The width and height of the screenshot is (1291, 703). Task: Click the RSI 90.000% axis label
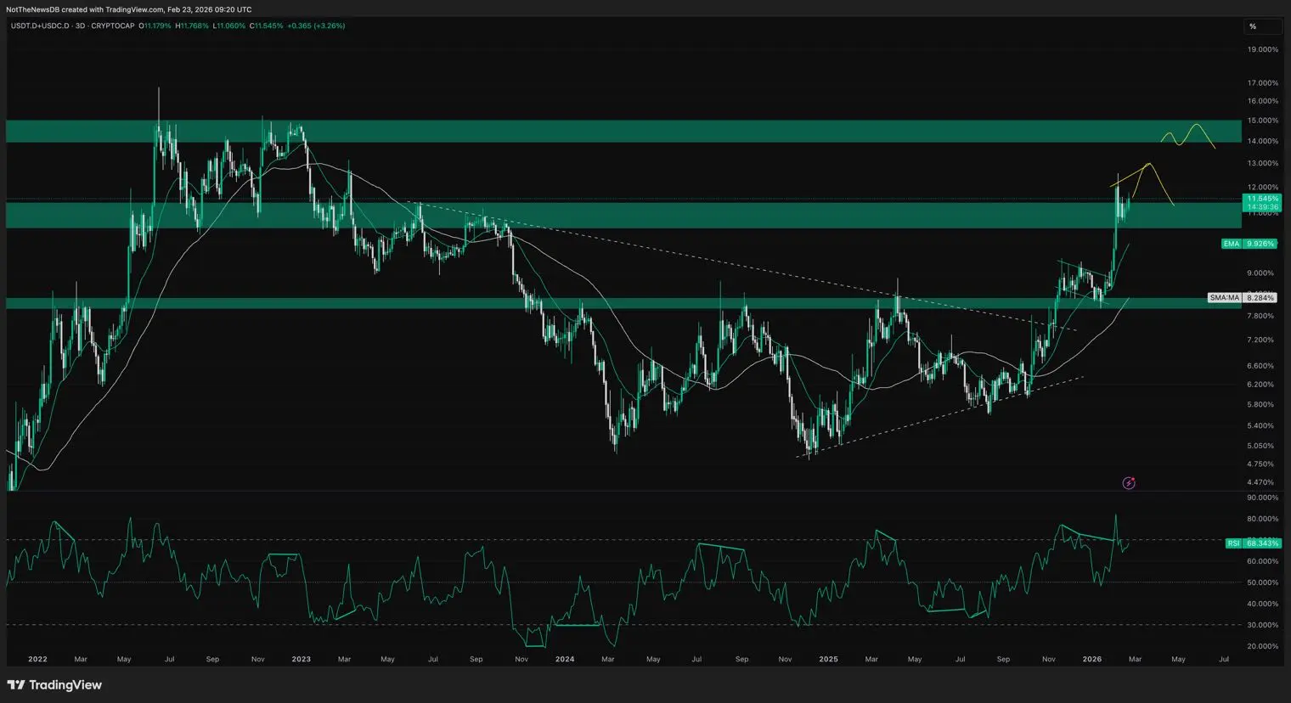pyautogui.click(x=1262, y=498)
